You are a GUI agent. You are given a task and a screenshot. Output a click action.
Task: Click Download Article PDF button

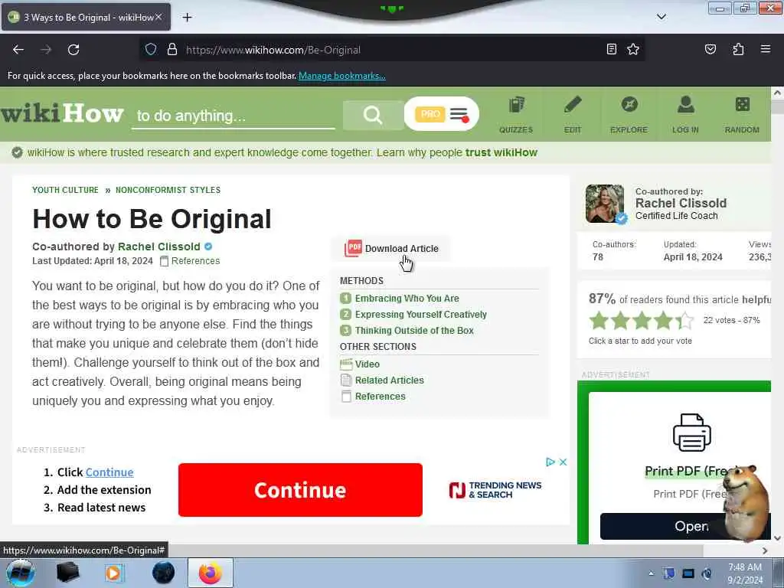point(392,249)
